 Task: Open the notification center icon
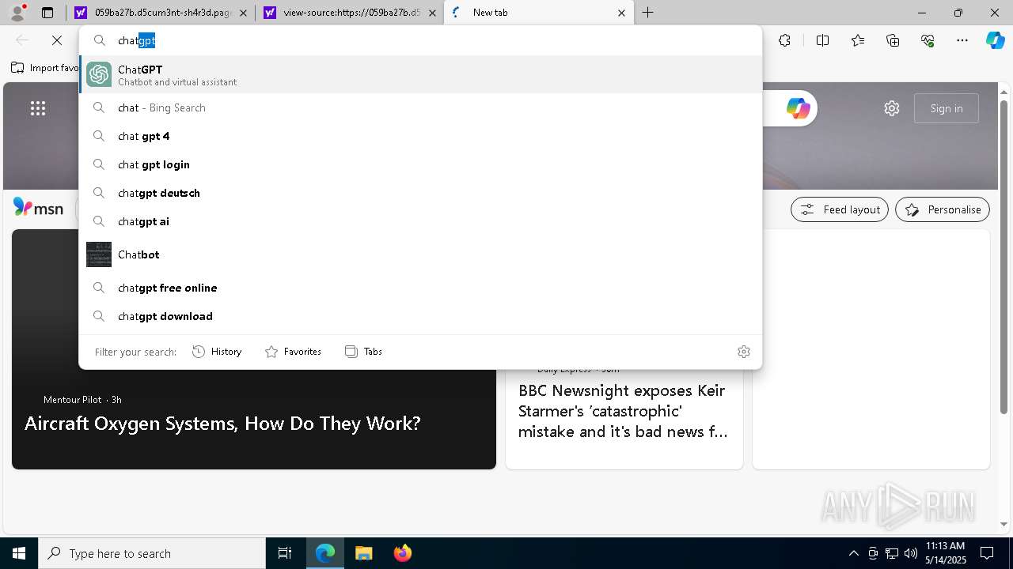click(987, 553)
